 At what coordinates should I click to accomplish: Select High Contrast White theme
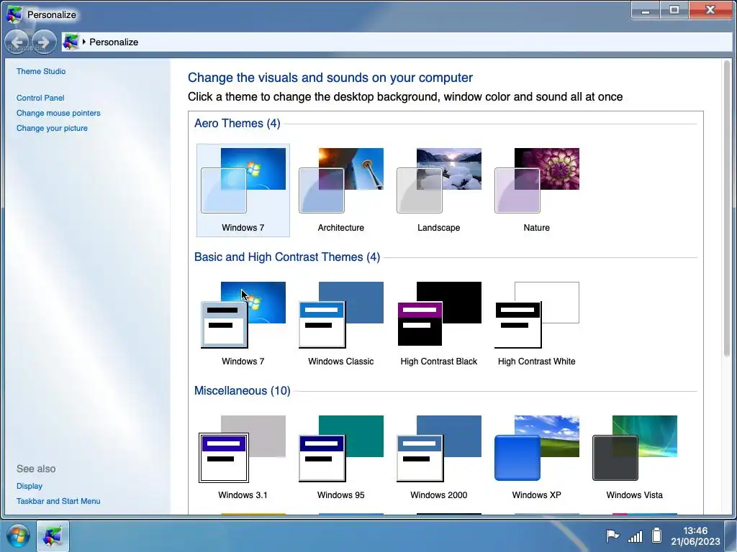coord(536,324)
